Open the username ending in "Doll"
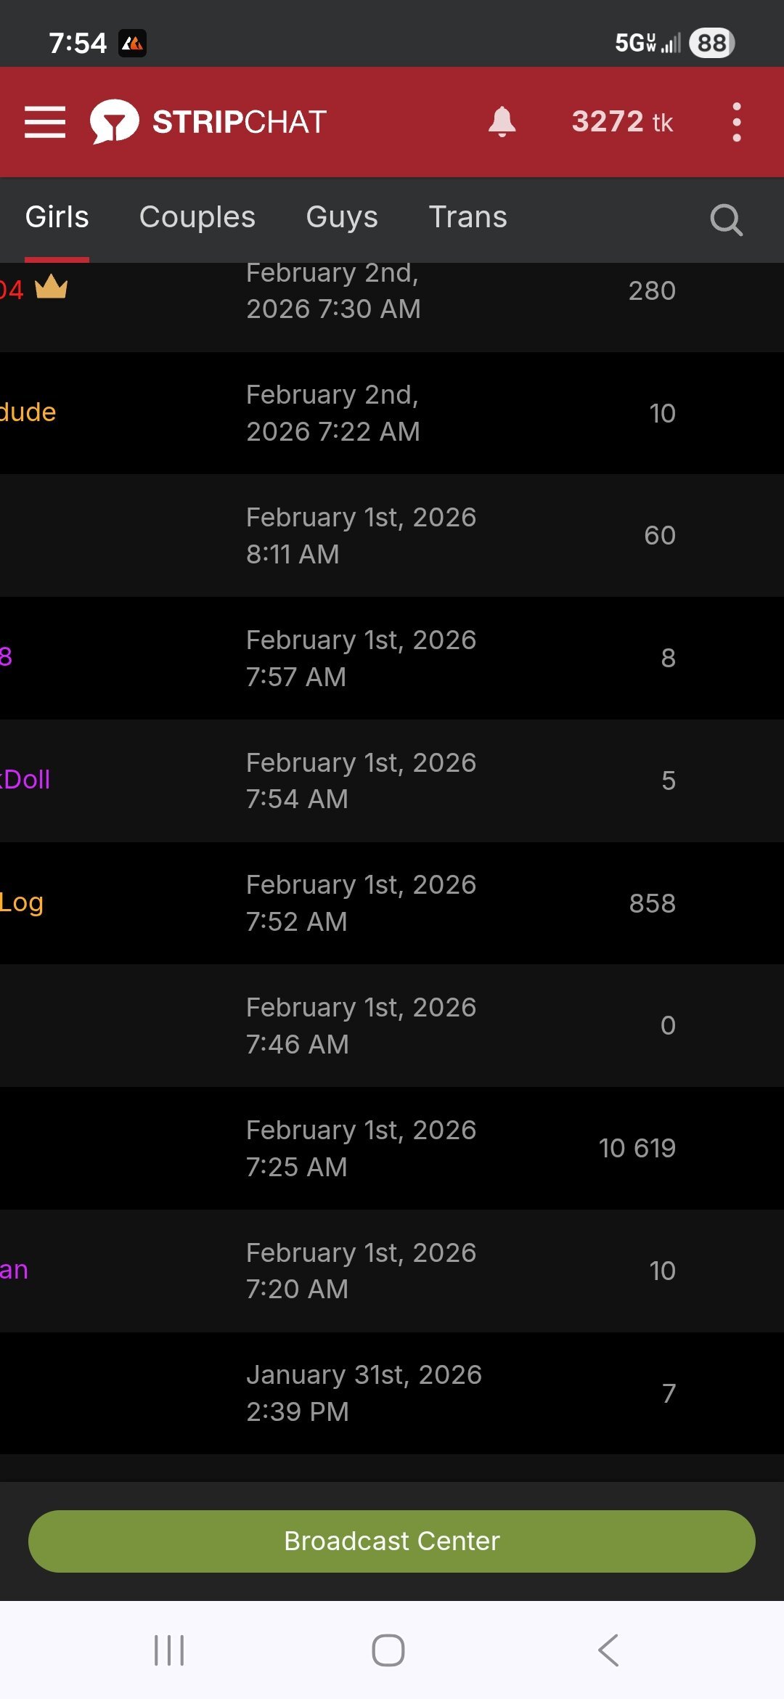The image size is (784, 1699). 25,780
